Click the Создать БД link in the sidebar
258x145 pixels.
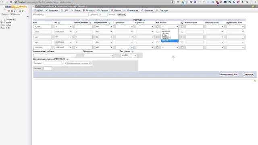click(x=11, y=20)
